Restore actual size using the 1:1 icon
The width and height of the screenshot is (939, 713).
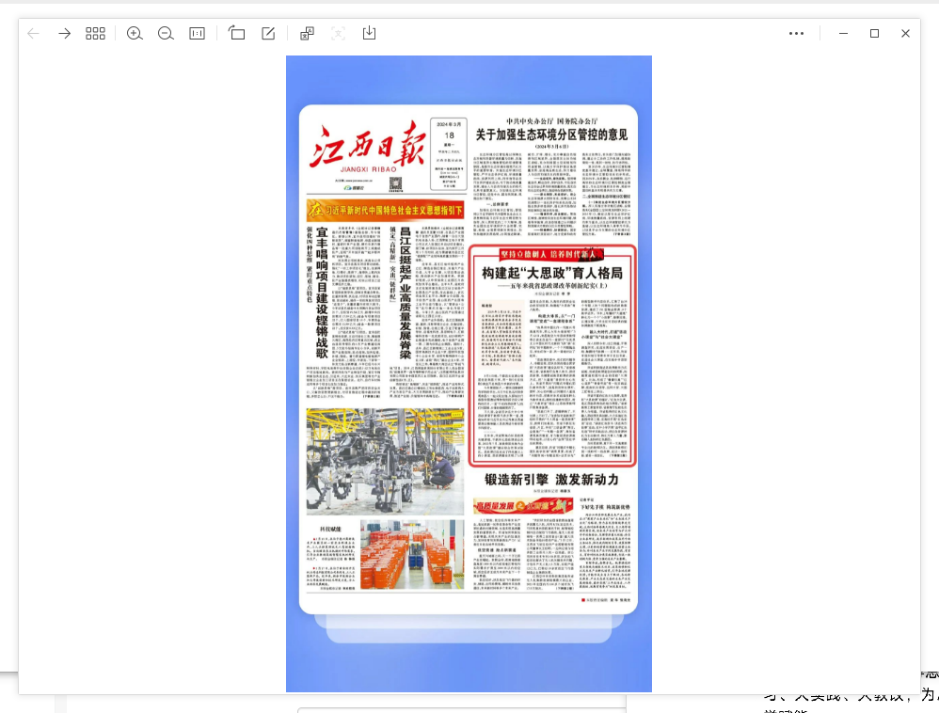pyautogui.click(x=197, y=33)
